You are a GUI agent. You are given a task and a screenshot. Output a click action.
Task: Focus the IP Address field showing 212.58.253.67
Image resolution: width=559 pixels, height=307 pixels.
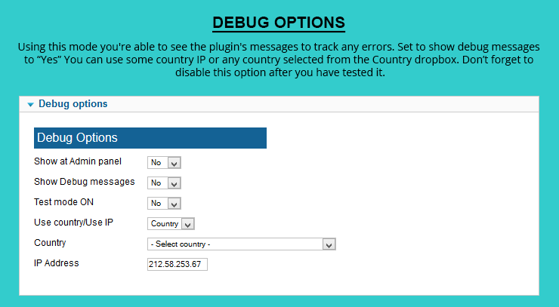[x=178, y=264]
